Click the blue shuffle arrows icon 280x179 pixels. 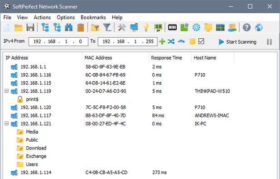point(171,41)
